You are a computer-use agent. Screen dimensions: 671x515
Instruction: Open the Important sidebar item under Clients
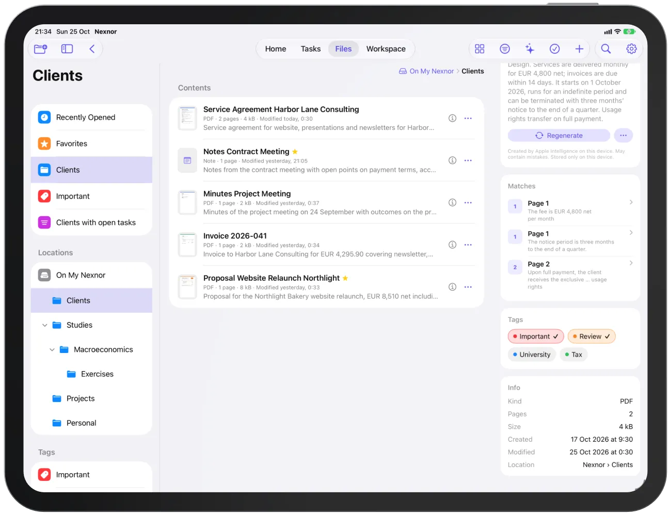point(92,196)
